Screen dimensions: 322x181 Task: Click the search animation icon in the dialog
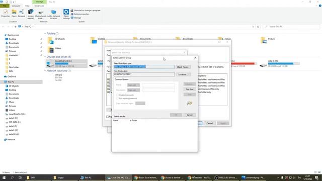coord(190,103)
